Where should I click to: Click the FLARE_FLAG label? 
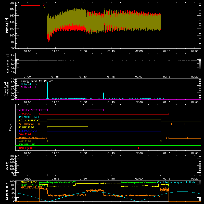pyautogui.click(x=27, y=127)
